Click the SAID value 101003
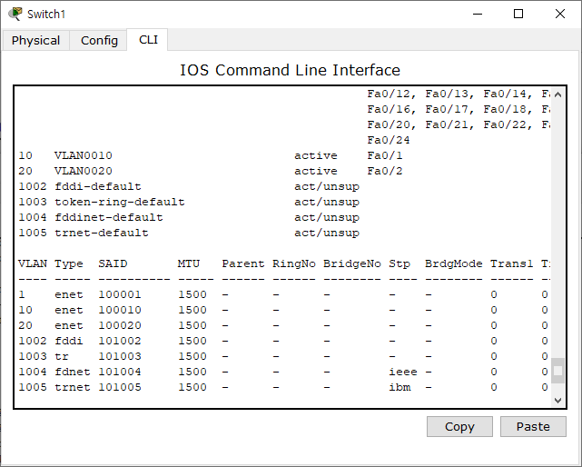 [x=120, y=356]
